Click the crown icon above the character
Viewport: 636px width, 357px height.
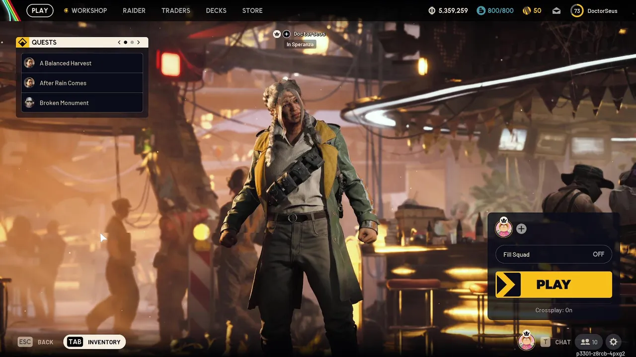pyautogui.click(x=277, y=34)
